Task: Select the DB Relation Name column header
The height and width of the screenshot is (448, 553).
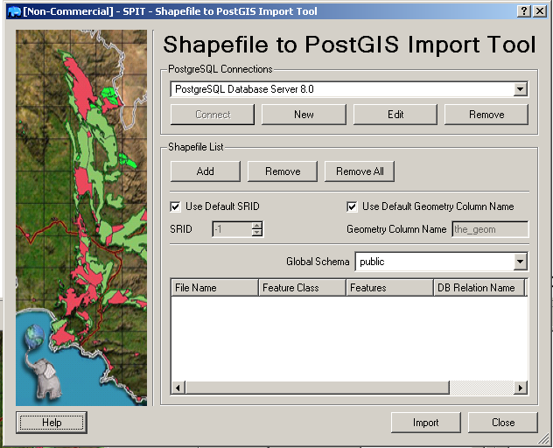Action: click(479, 288)
